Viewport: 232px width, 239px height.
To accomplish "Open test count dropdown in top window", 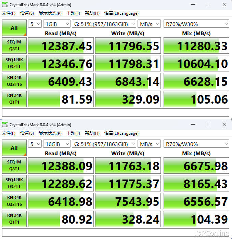I will pyautogui.click(x=35, y=24).
